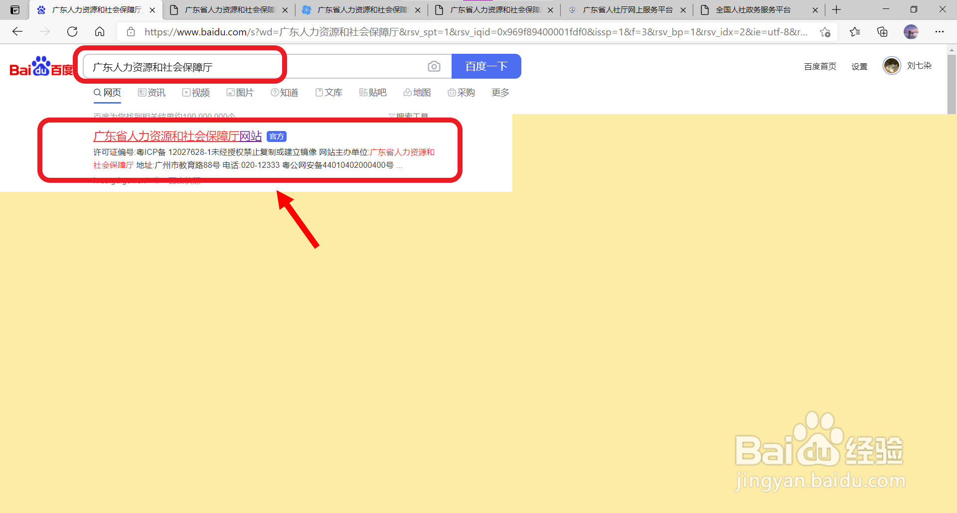This screenshot has width=957, height=513.
Task: Click the 刘七染 username
Action: [919, 66]
